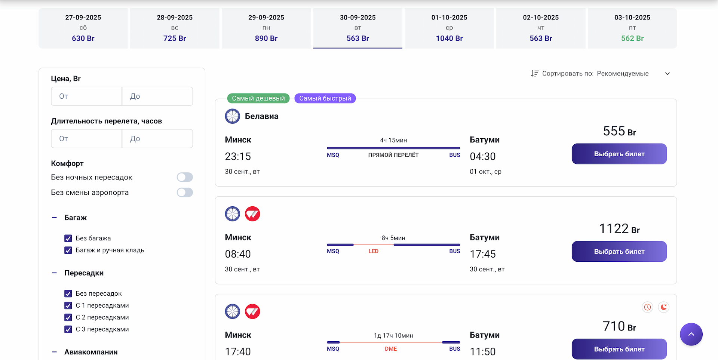Click the red airline logo in third flight
The height and width of the screenshot is (360, 718).
(x=252, y=311)
